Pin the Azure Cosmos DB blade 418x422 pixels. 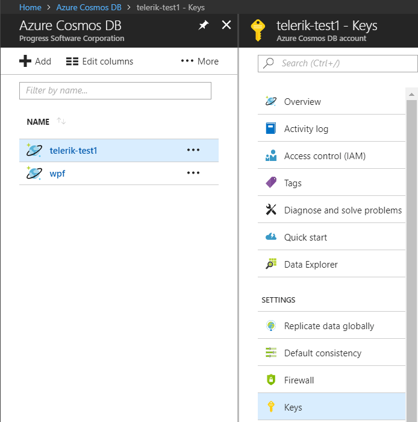click(204, 25)
